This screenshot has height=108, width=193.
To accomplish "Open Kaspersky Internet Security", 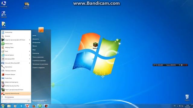I will (x=16, y=93).
